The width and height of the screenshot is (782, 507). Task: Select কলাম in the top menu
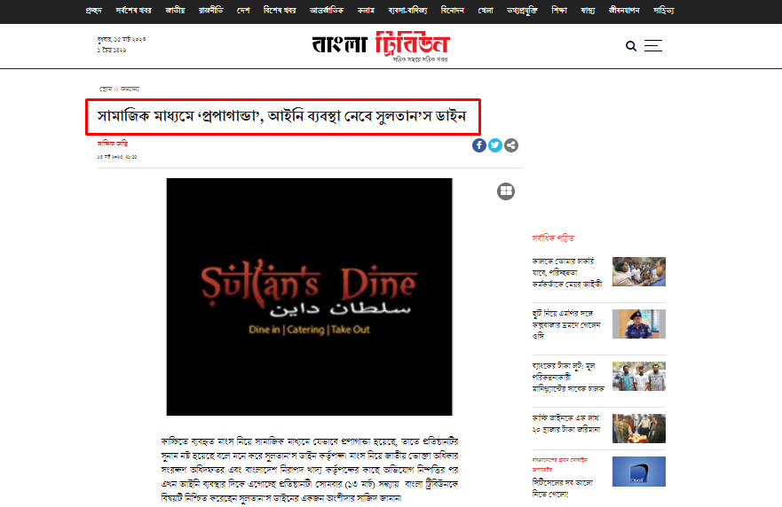coord(366,11)
